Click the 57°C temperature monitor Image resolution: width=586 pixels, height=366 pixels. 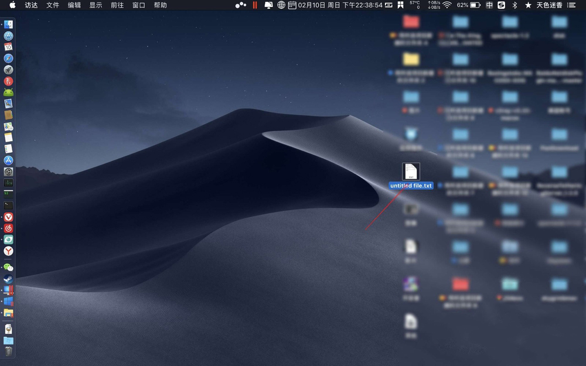(x=414, y=5)
